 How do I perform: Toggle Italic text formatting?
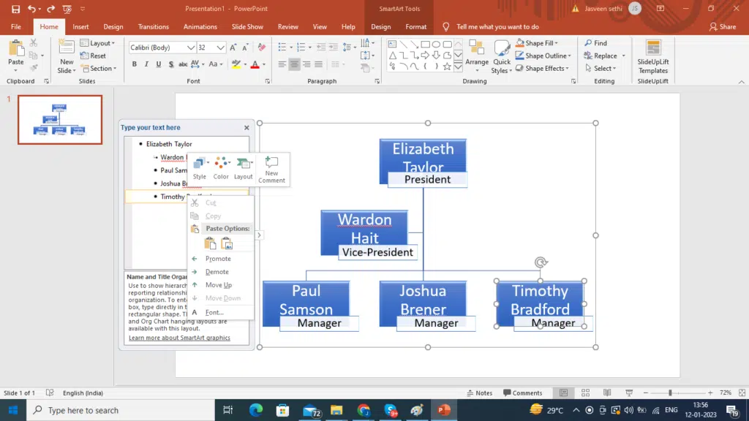(x=146, y=64)
